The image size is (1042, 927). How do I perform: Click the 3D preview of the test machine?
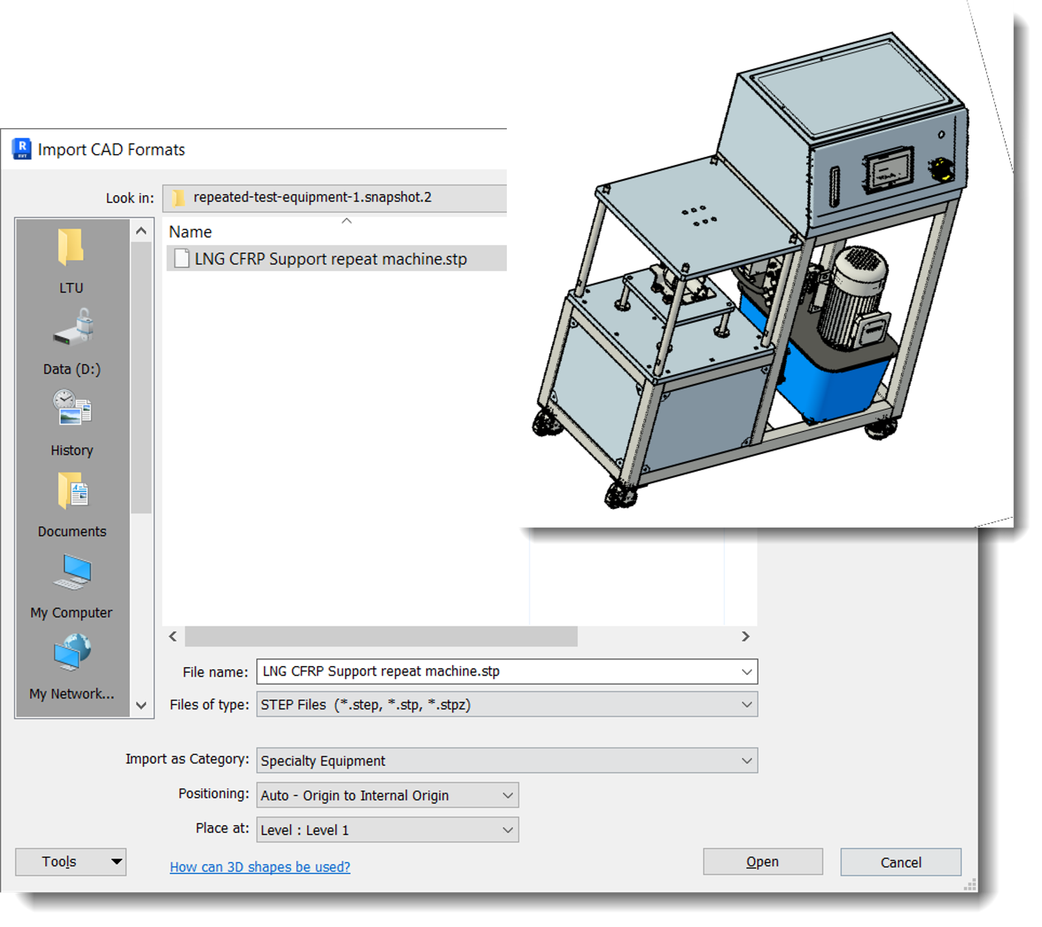[750, 271]
